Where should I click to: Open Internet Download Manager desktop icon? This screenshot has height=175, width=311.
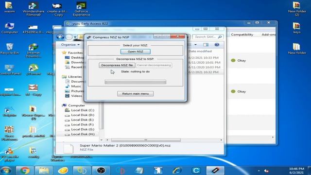pos(34,51)
